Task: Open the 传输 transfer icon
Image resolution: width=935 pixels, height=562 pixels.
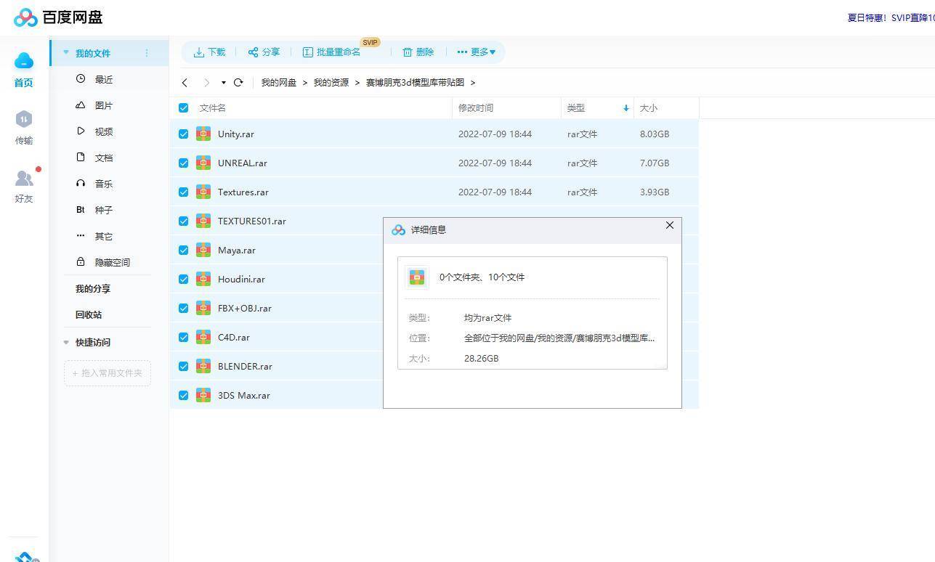Action: [24, 119]
